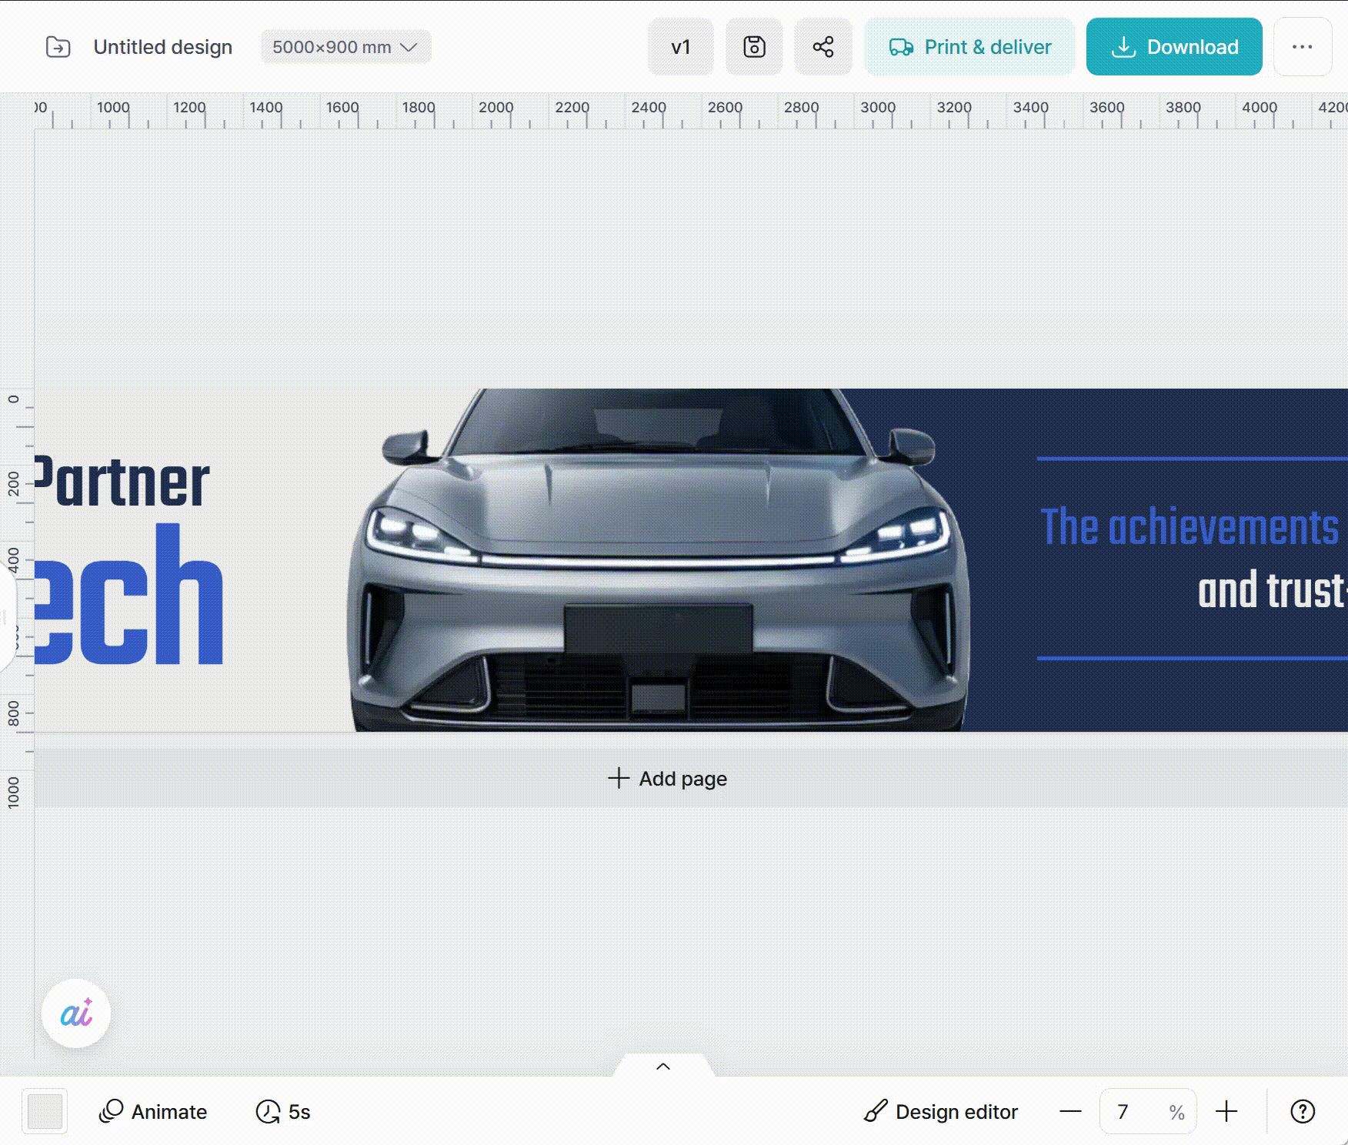This screenshot has width=1348, height=1145.
Task: Open the Animate panel
Action: point(153,1111)
